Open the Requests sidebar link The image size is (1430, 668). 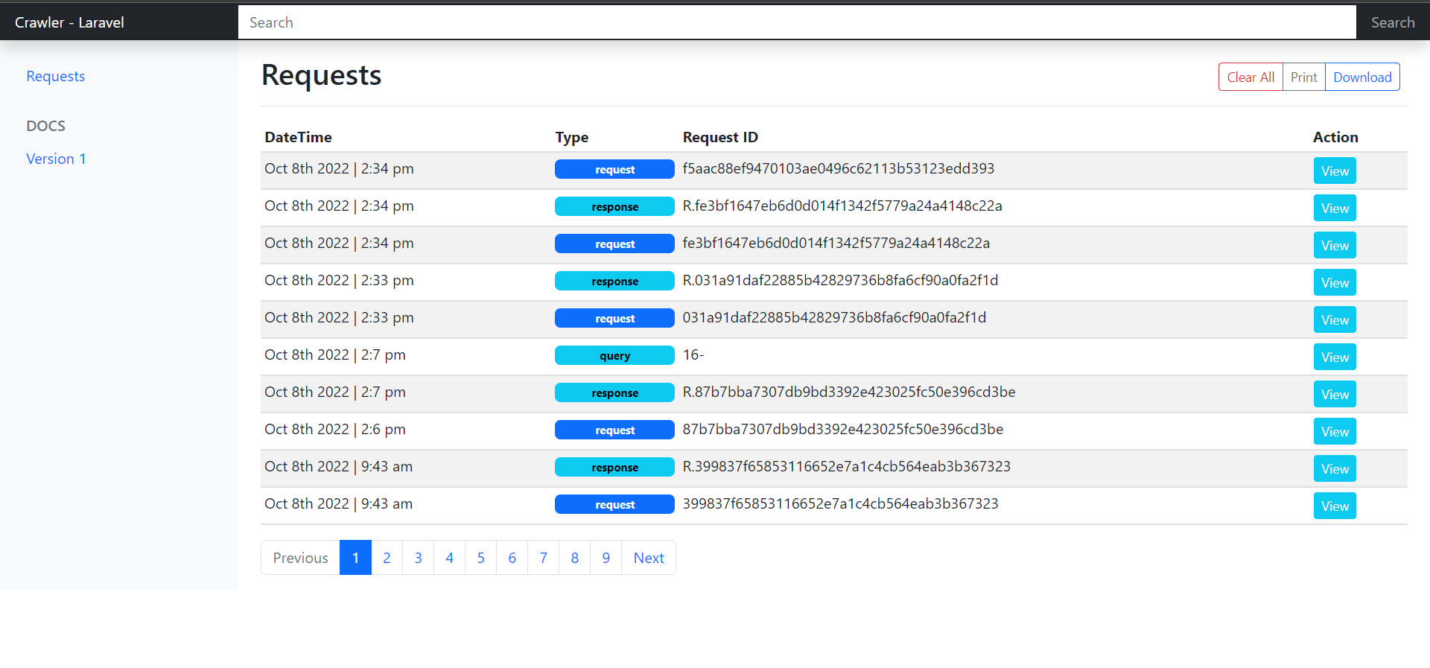point(55,76)
